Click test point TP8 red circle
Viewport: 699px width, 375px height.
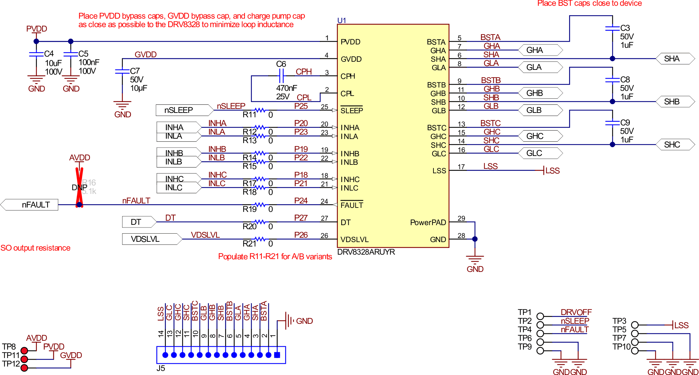(24, 351)
